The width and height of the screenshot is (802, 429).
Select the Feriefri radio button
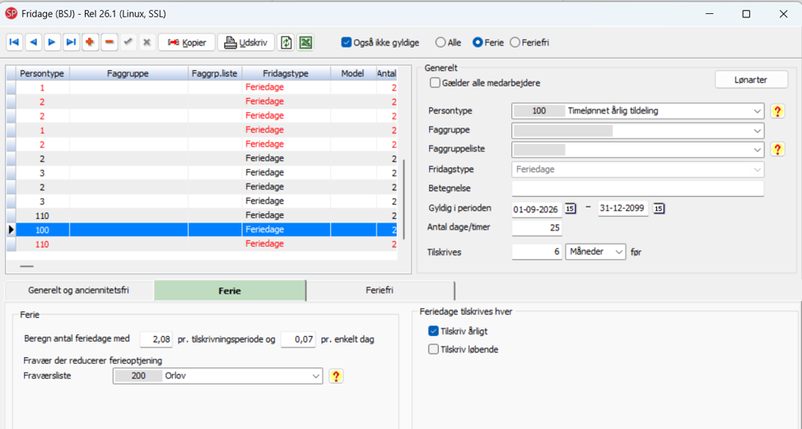point(515,43)
